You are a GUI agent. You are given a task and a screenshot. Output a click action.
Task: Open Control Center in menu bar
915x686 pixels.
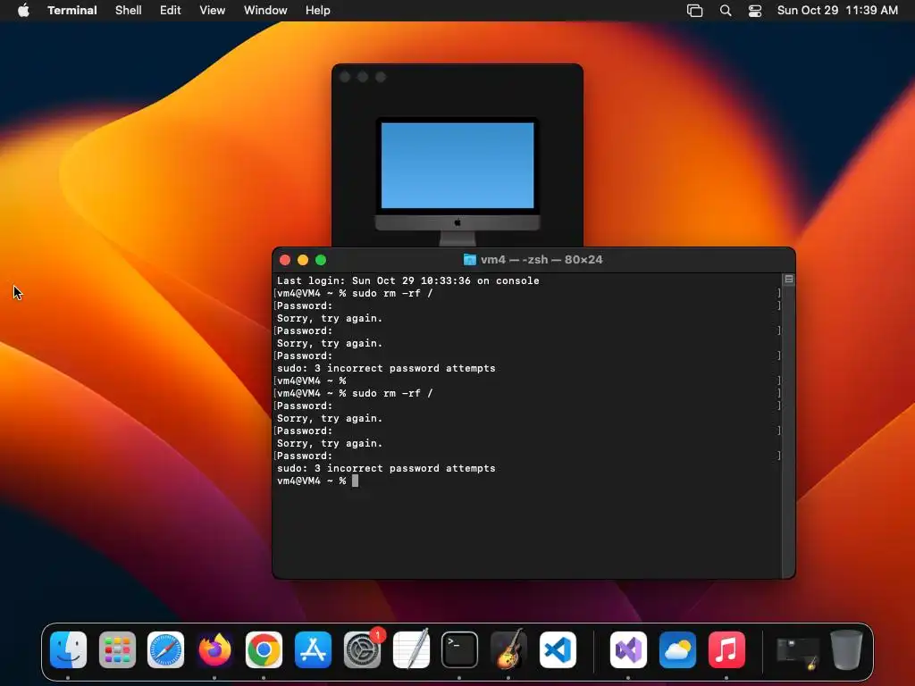[755, 11]
